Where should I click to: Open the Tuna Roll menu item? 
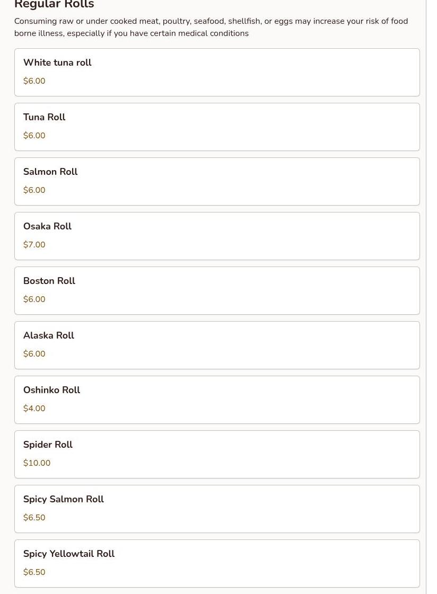pyautogui.click(x=217, y=127)
